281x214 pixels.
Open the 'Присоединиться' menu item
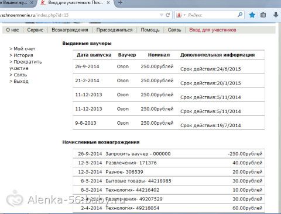114,30
